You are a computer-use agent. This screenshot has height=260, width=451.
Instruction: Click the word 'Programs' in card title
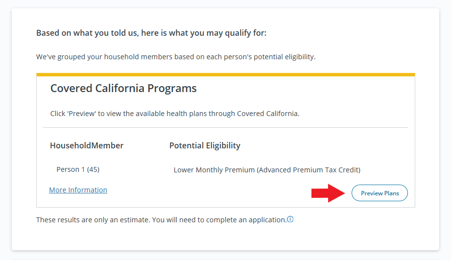pos(172,89)
